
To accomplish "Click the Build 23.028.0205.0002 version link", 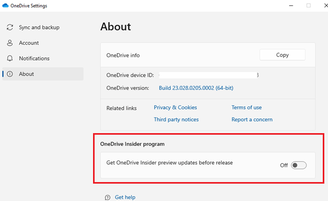I will (196, 88).
